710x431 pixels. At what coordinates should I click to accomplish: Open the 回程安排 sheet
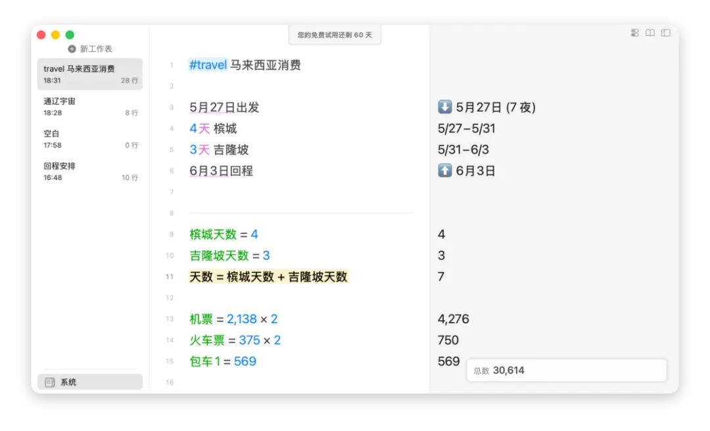pyautogui.click(x=90, y=171)
